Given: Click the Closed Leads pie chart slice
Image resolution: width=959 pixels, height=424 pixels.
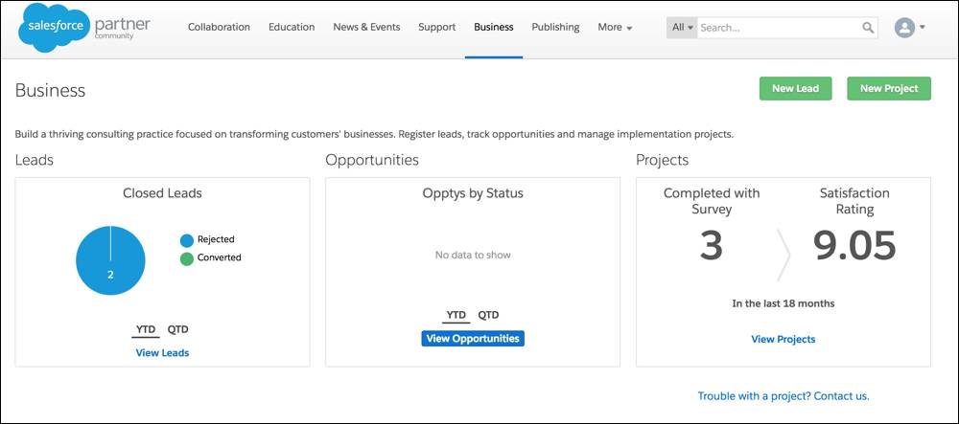Looking at the screenshot, I should coord(110,260).
